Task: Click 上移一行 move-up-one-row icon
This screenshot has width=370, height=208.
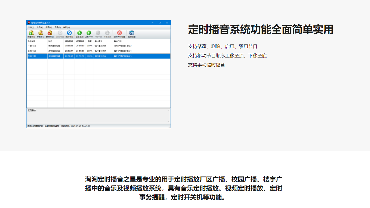Action: 89,33
